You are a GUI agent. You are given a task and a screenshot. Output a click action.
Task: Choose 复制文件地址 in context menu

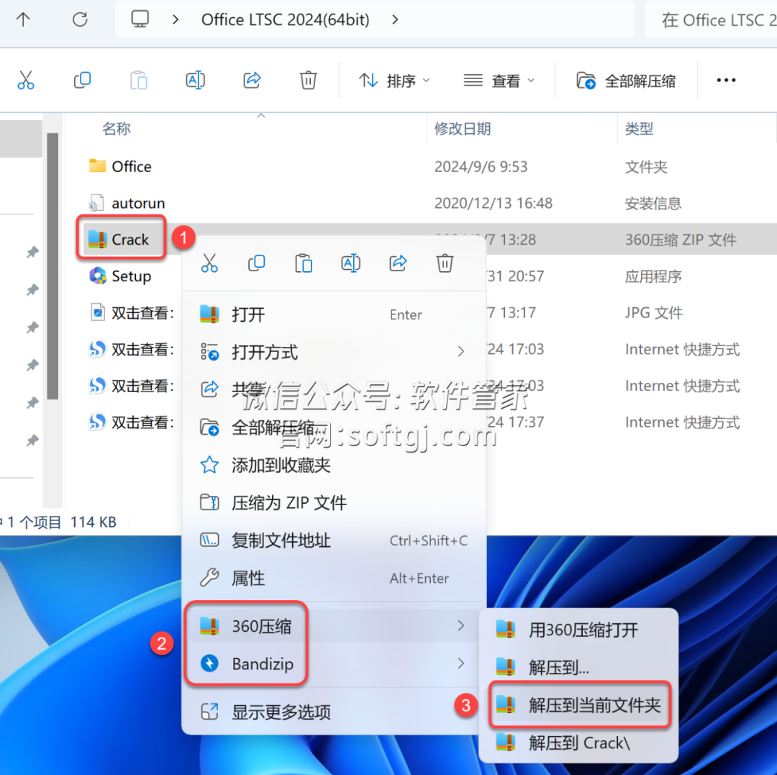[334, 540]
